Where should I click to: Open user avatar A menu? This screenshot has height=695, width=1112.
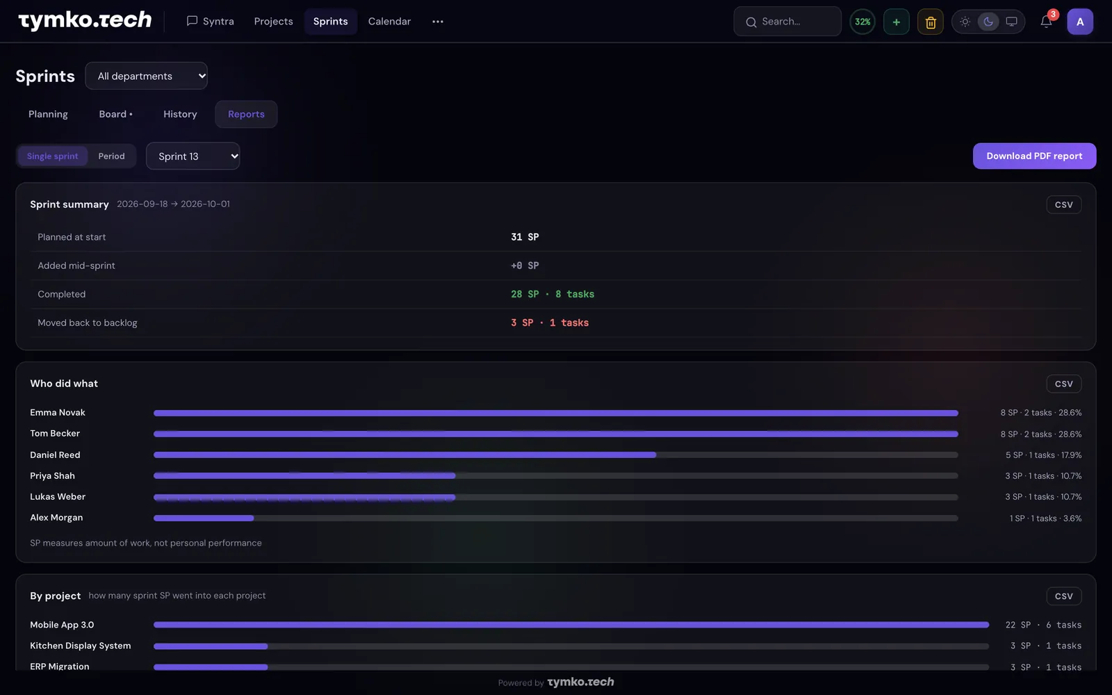[x=1080, y=22]
